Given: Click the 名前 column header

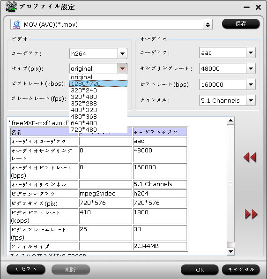Looking at the screenshot, I should click(44, 132).
